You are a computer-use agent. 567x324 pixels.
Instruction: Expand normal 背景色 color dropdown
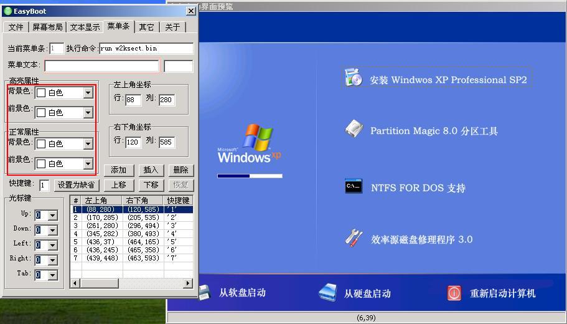(88, 144)
